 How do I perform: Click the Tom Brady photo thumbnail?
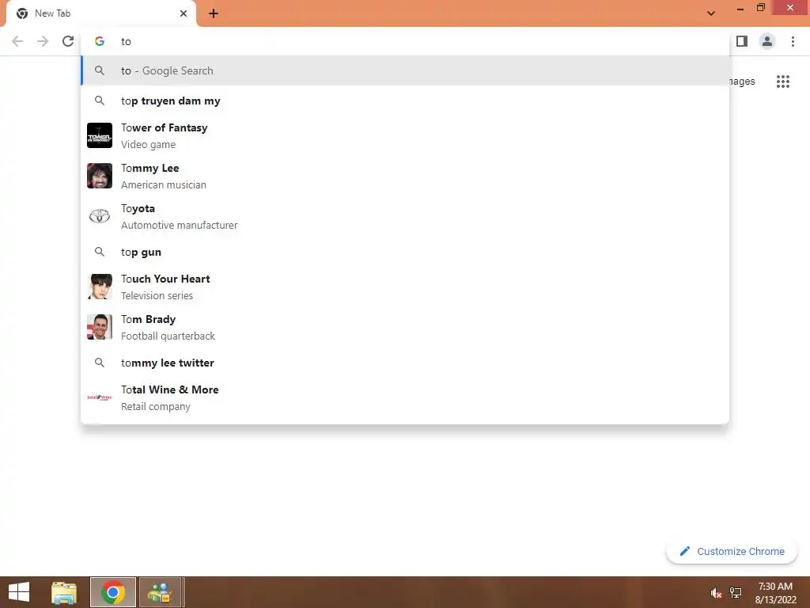click(x=100, y=327)
